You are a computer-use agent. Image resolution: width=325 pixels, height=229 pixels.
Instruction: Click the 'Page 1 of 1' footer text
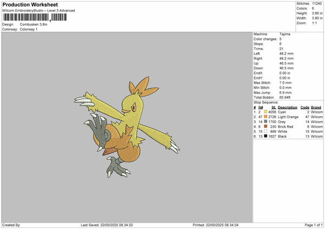(314, 225)
